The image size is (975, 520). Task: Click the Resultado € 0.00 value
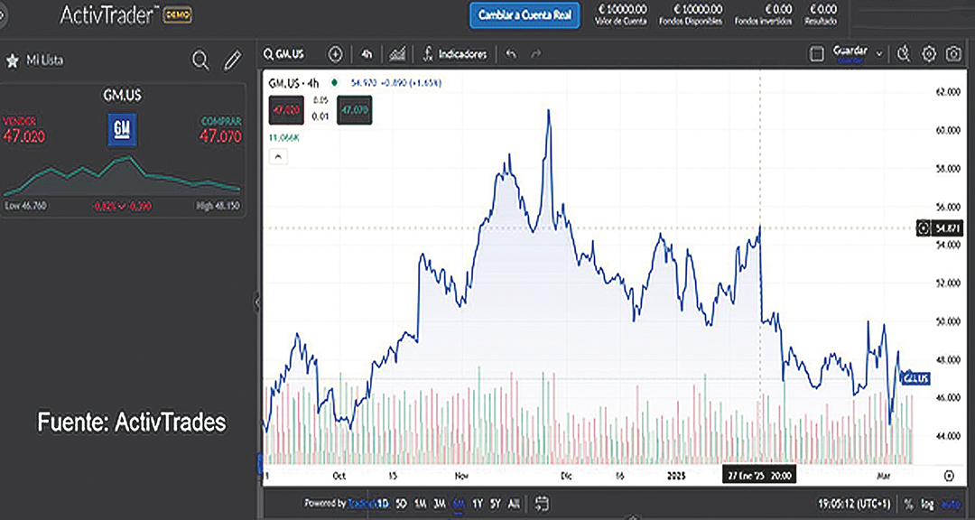822,9
